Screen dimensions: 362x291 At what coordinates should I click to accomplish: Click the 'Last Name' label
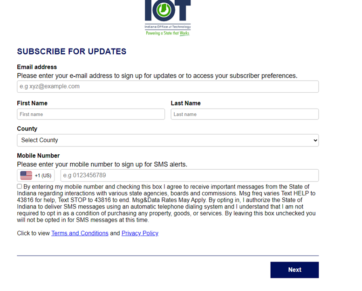point(185,103)
